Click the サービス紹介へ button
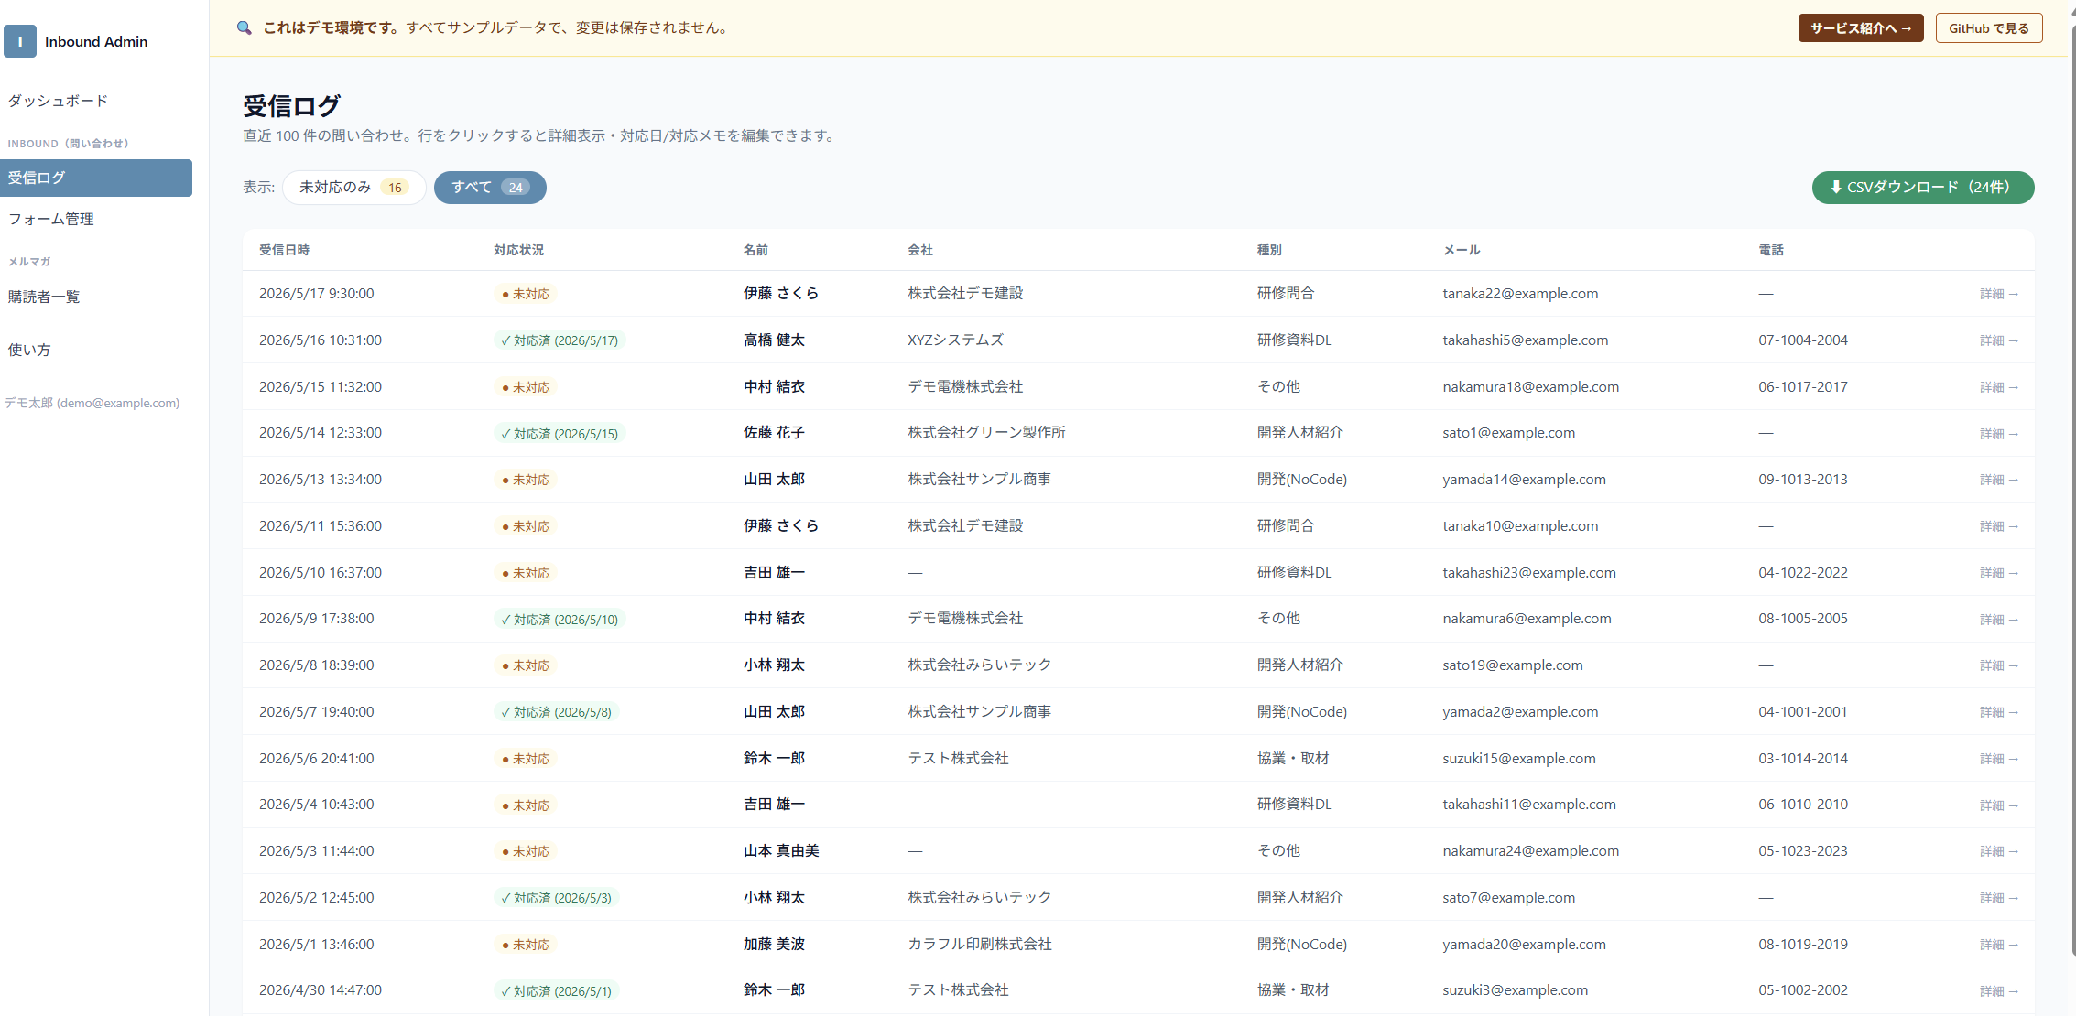This screenshot has height=1016, width=2076. point(1860,28)
